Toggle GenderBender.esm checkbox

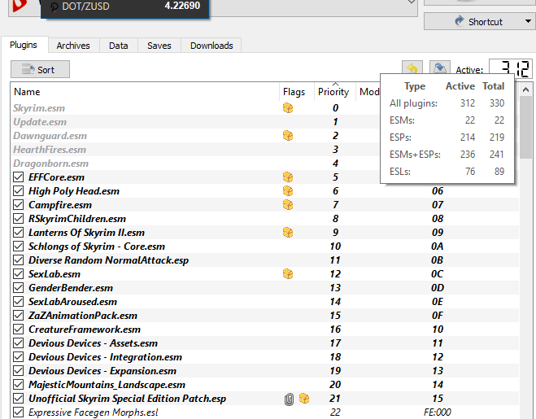pos(19,288)
